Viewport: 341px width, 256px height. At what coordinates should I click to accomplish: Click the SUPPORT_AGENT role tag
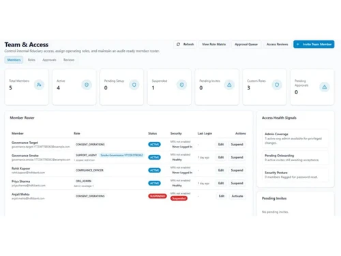tap(86, 155)
